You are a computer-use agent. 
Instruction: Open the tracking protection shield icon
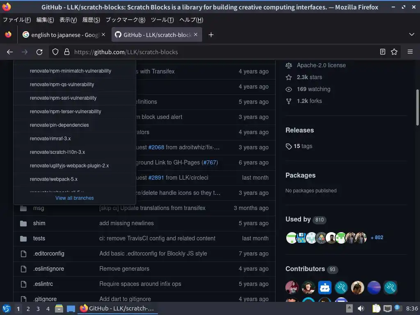(x=55, y=52)
